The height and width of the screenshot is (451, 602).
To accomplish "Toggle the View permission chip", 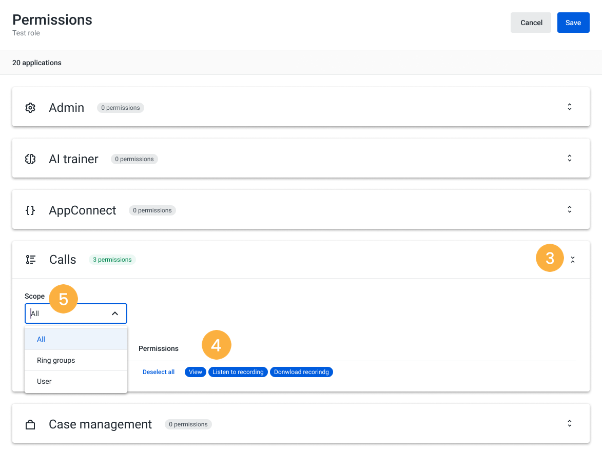I will (x=195, y=372).
